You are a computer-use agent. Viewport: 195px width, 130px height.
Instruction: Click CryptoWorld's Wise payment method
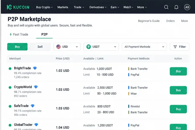pyautogui.click(x=134, y=94)
